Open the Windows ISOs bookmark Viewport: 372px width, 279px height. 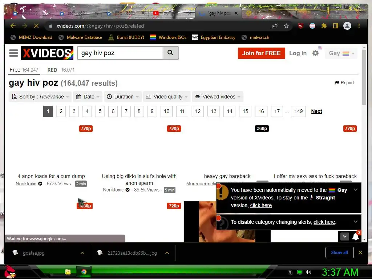coord(168,37)
